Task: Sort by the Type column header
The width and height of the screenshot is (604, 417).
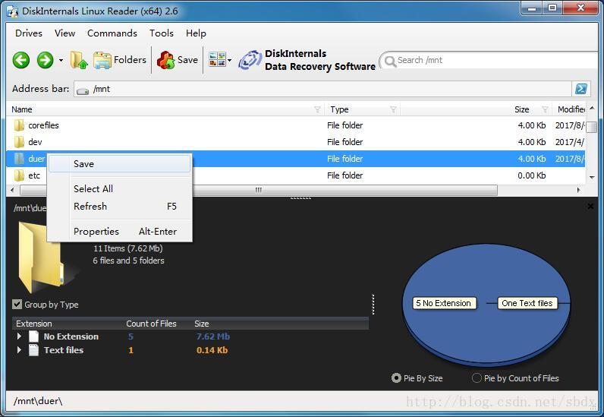Action: click(x=339, y=109)
